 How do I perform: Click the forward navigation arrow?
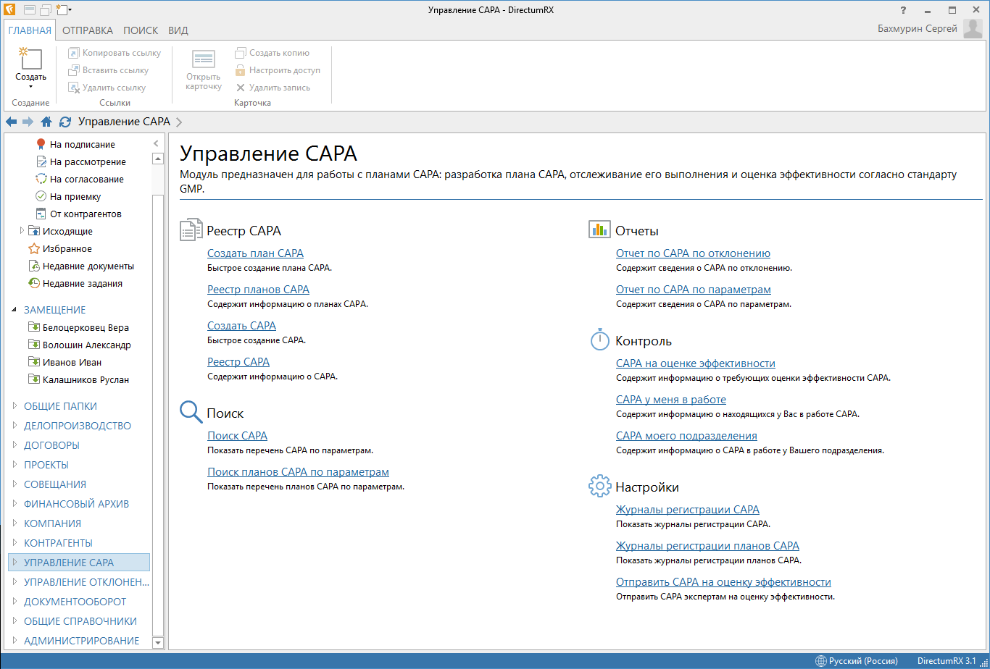tap(28, 122)
